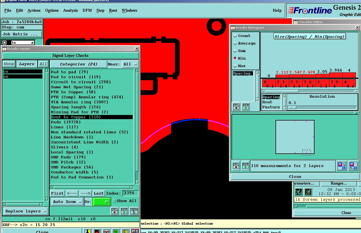Select Count radio option in histogram
361x233 pixels.
click(x=242, y=36)
